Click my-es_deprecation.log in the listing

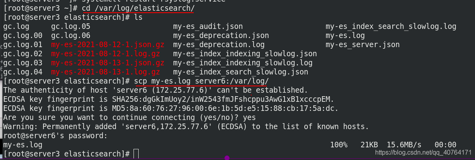tap(219, 45)
